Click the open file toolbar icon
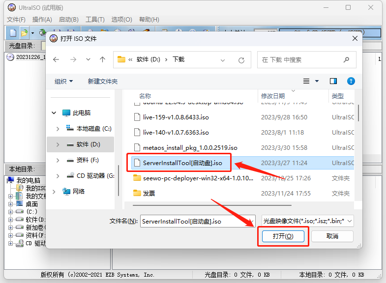 (x=24, y=33)
